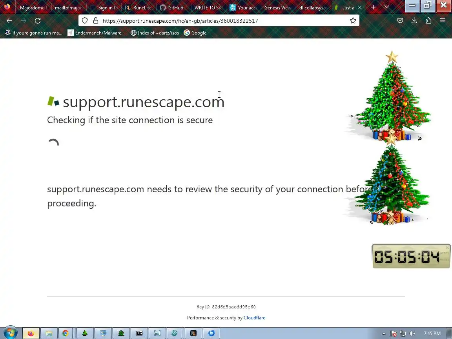Switch to the Your acc tab
Image resolution: width=452 pixels, height=339 pixels.
[244, 7]
